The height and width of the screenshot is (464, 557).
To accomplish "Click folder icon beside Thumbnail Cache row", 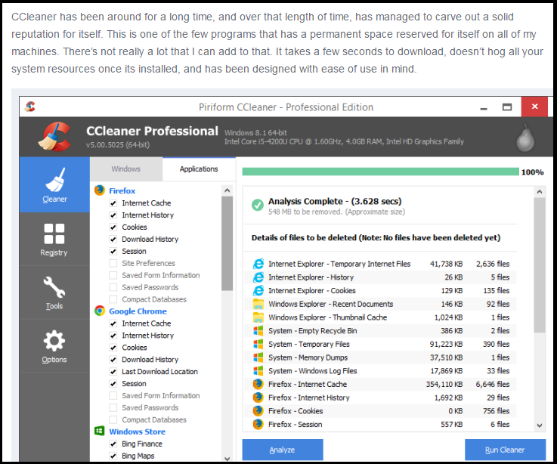I will [258, 317].
